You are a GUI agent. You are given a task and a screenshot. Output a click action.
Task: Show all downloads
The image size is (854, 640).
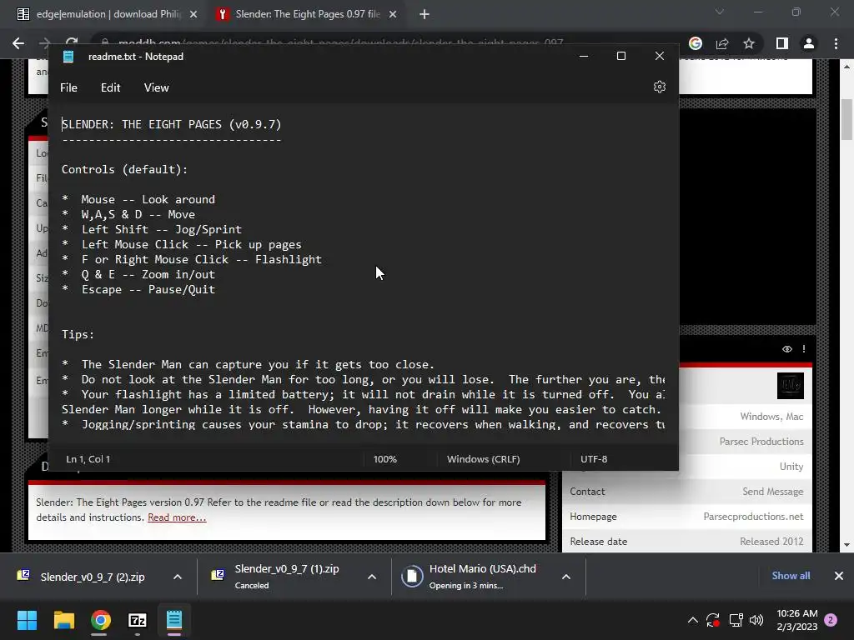point(791,576)
